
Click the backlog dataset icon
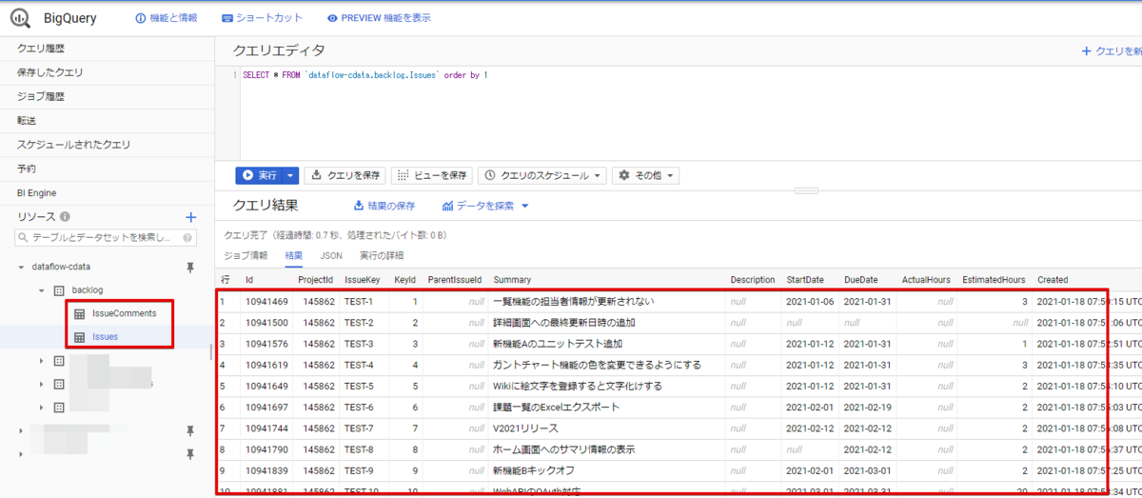(59, 289)
